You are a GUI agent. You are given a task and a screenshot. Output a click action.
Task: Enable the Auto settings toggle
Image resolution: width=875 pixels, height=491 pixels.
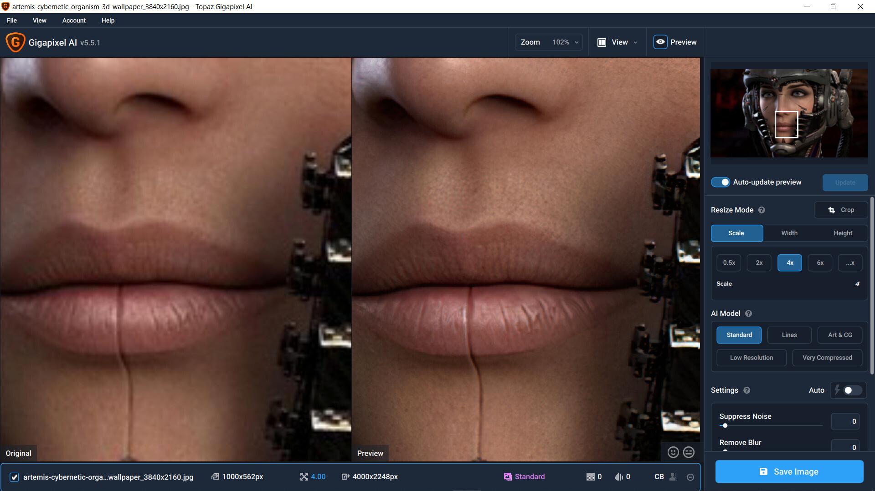click(851, 390)
